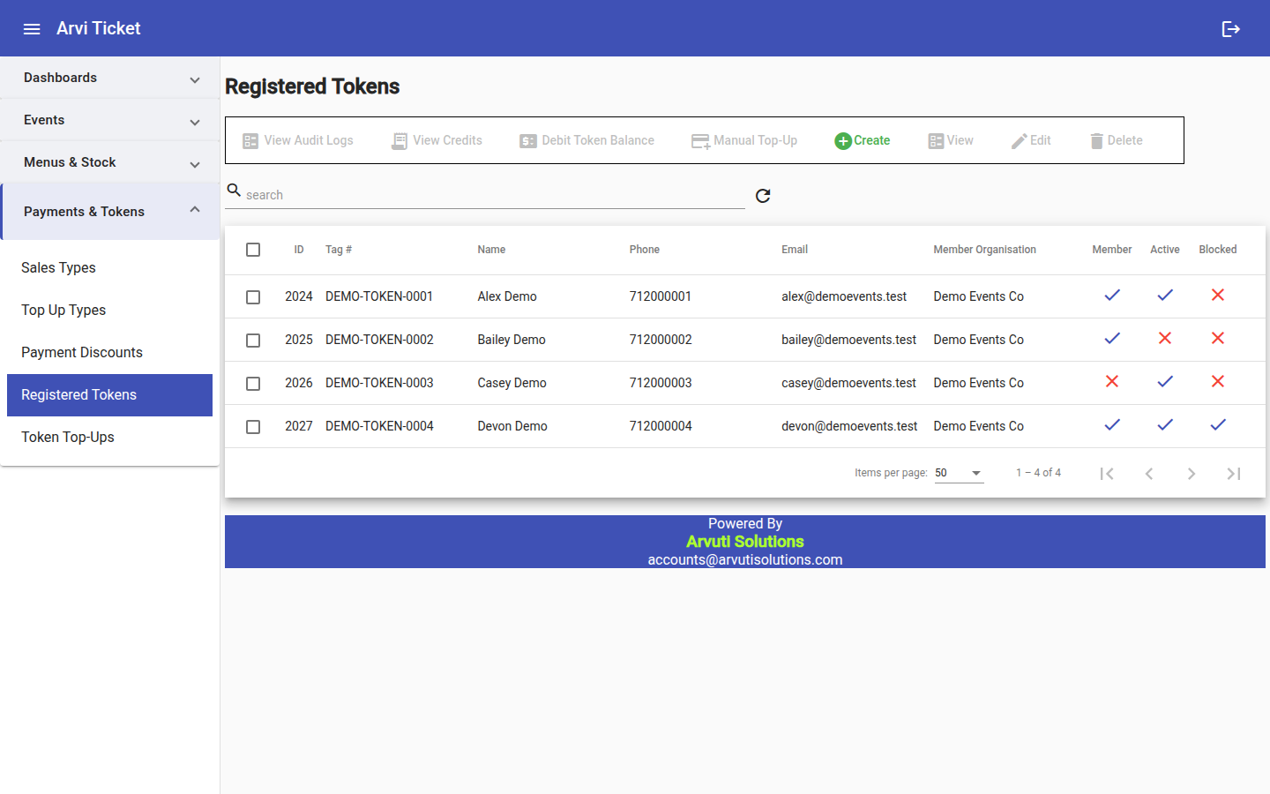Focus the search input field
The height and width of the screenshot is (794, 1270).
[x=494, y=195]
